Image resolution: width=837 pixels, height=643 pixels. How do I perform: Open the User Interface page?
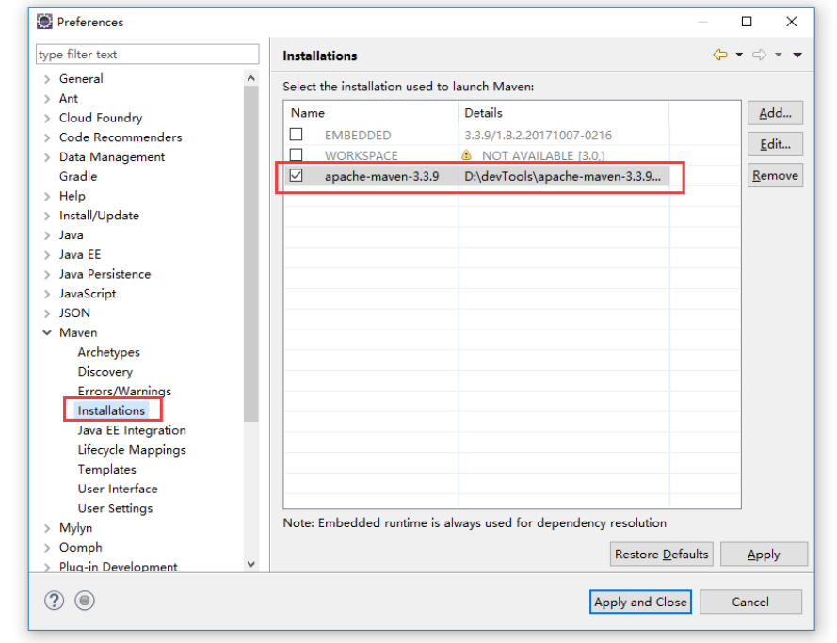coord(118,489)
